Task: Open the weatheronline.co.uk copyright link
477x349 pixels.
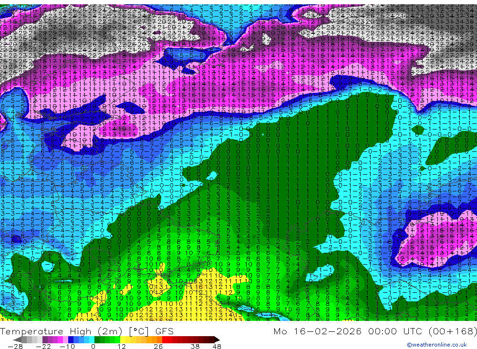Action: click(x=436, y=344)
